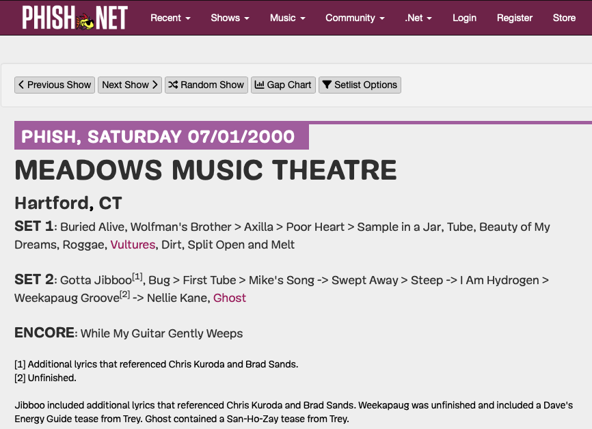Screen dimensions: 592x429
Task: Open the Nellie Kane song link
Action: coord(177,298)
